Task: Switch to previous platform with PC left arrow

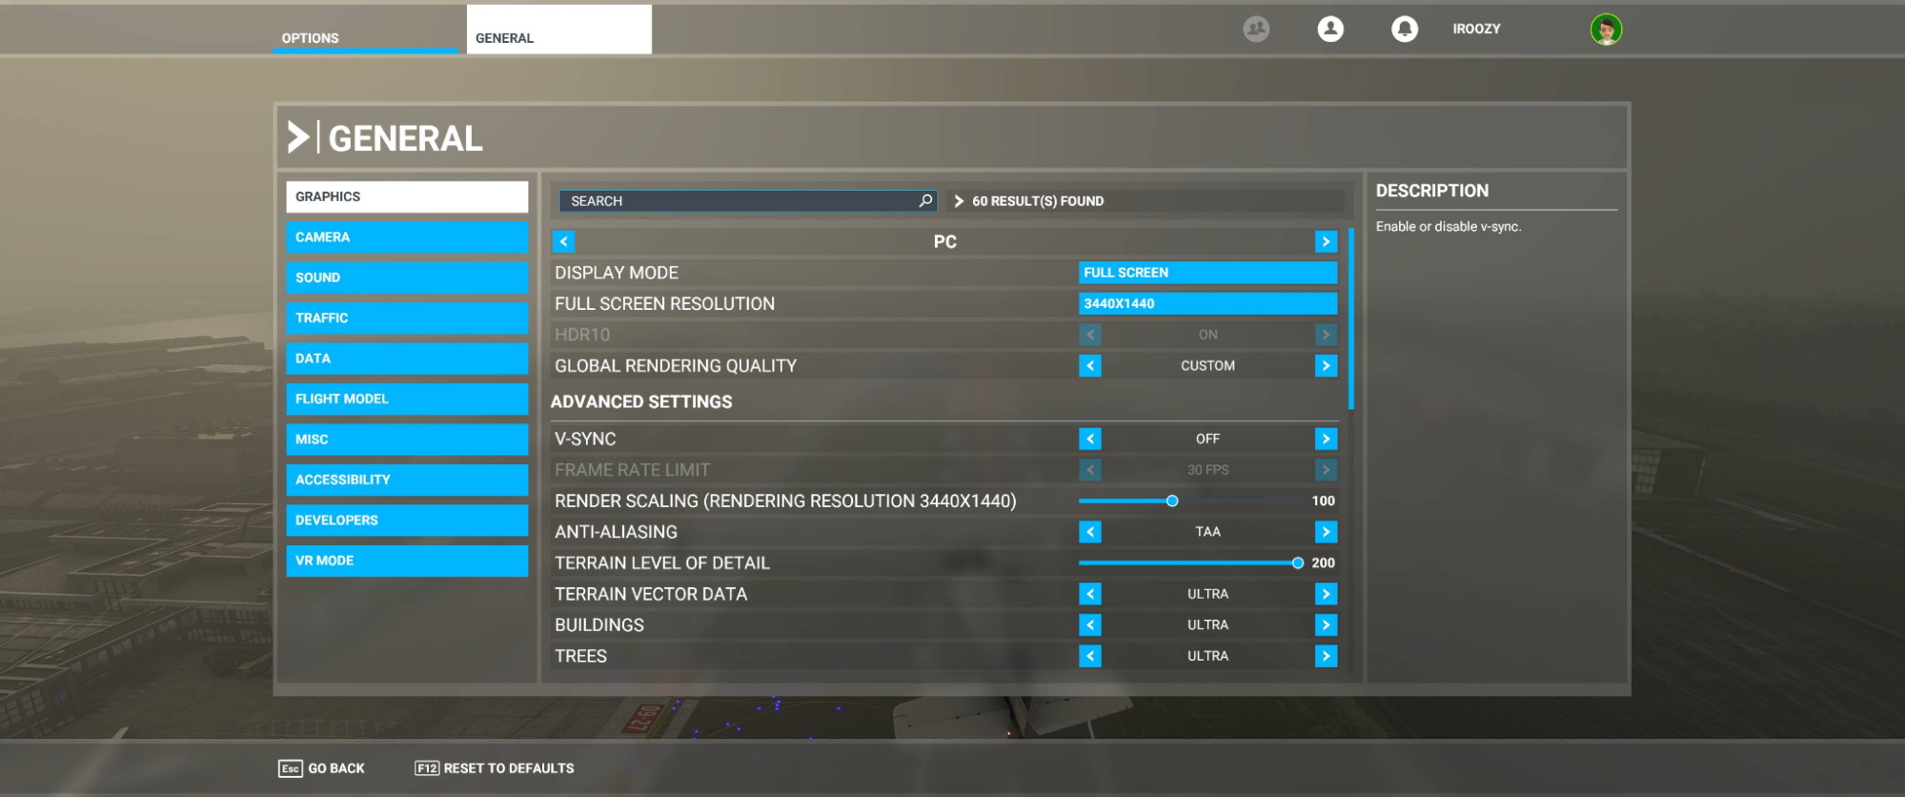Action: point(563,241)
